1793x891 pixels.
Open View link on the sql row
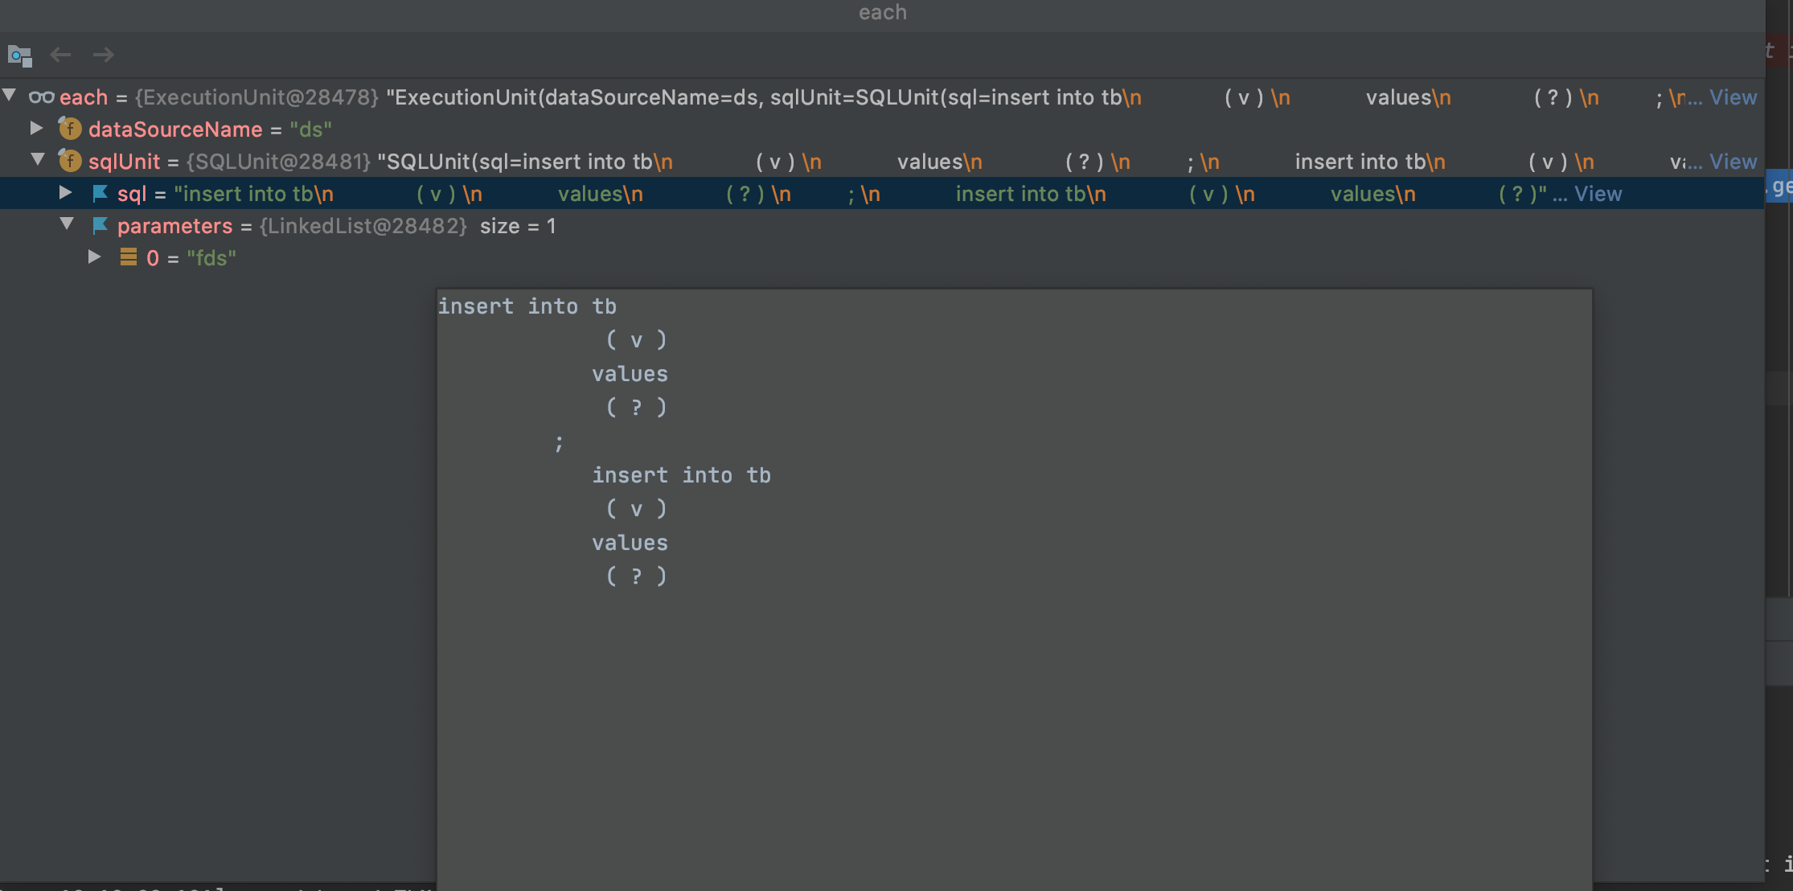pyautogui.click(x=1598, y=193)
